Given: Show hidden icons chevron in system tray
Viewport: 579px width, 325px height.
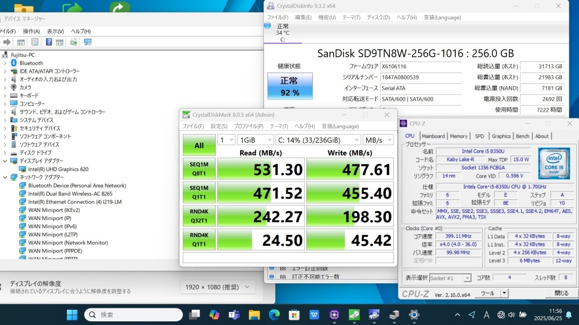Looking at the screenshot, I should click(457, 315).
